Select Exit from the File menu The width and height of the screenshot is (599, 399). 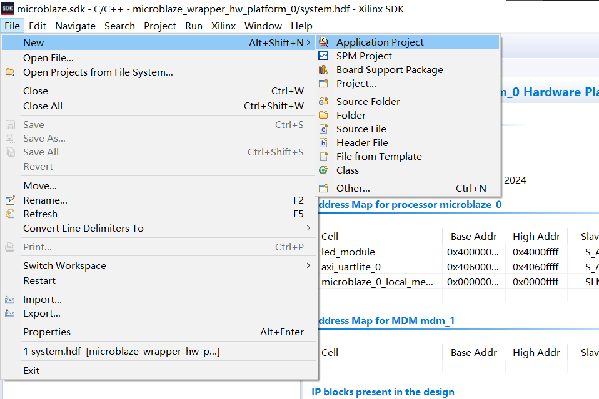(x=31, y=370)
